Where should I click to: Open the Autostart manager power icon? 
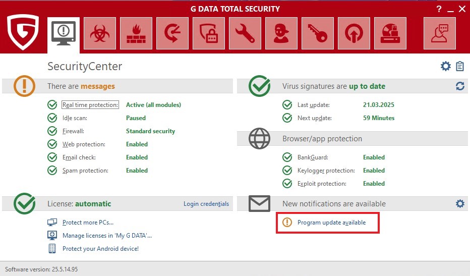354,33
